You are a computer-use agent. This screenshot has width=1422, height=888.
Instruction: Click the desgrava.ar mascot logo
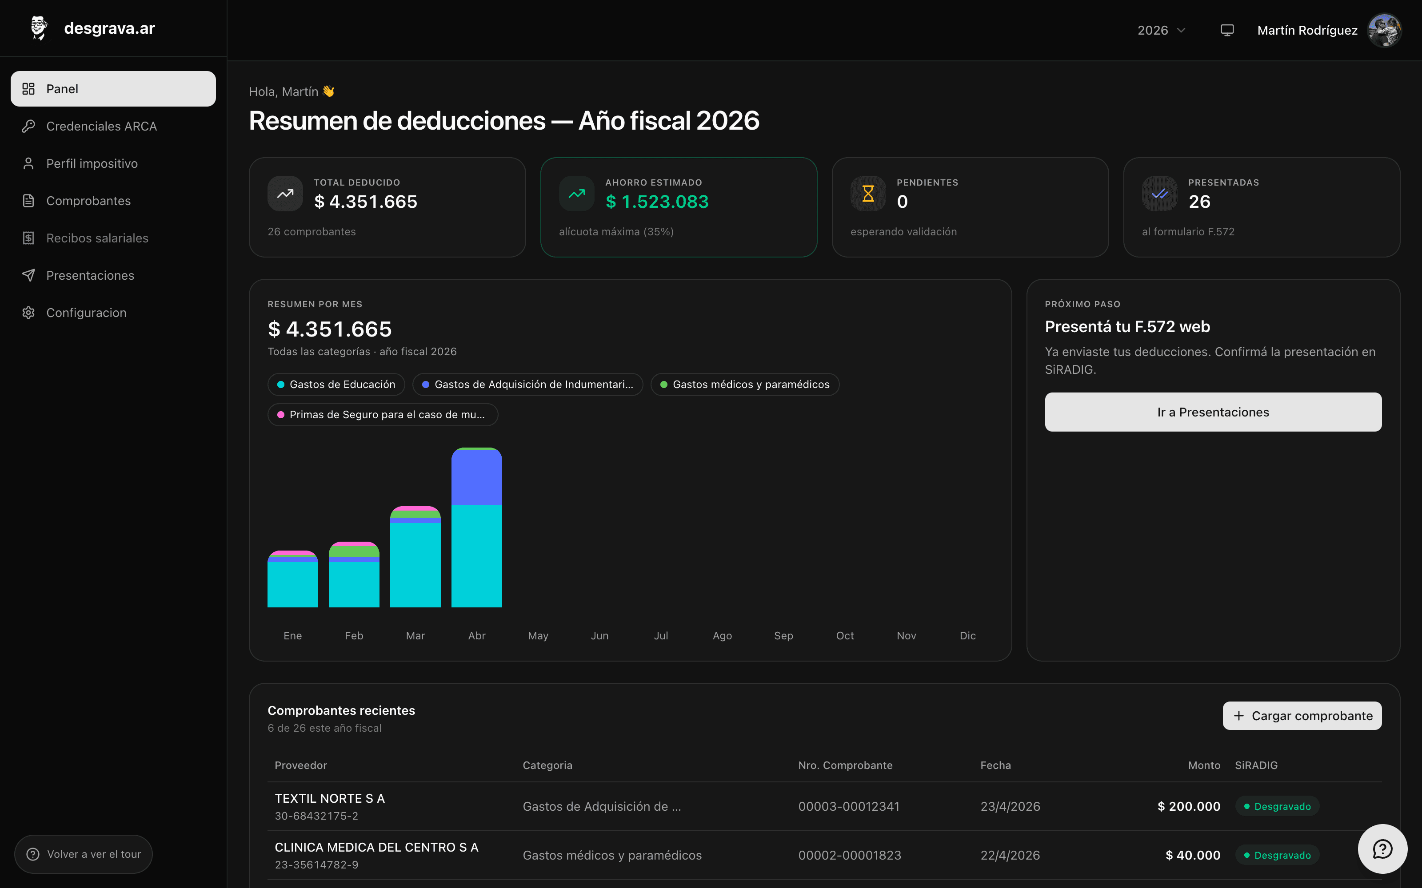click(x=39, y=28)
